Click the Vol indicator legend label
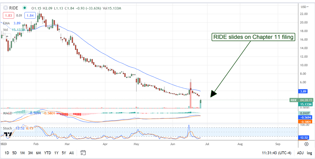 5,30
